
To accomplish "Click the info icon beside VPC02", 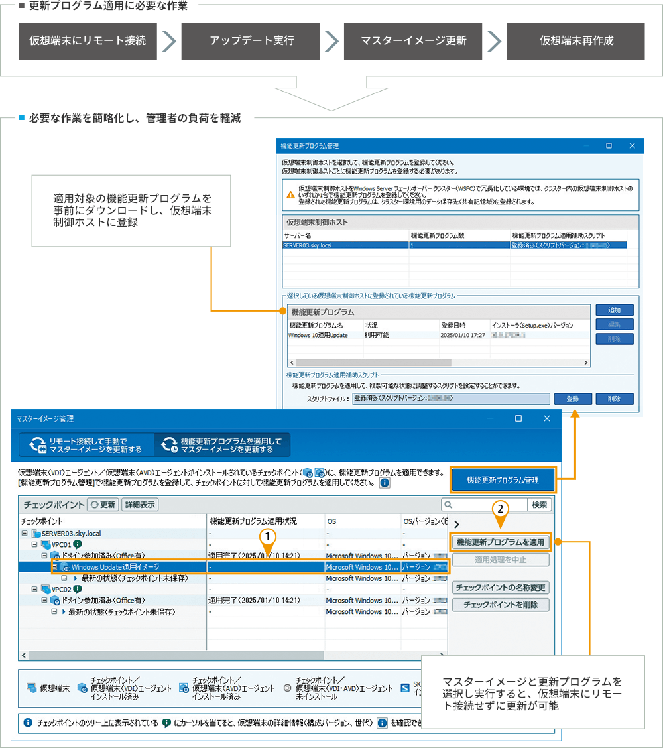I will (78, 589).
